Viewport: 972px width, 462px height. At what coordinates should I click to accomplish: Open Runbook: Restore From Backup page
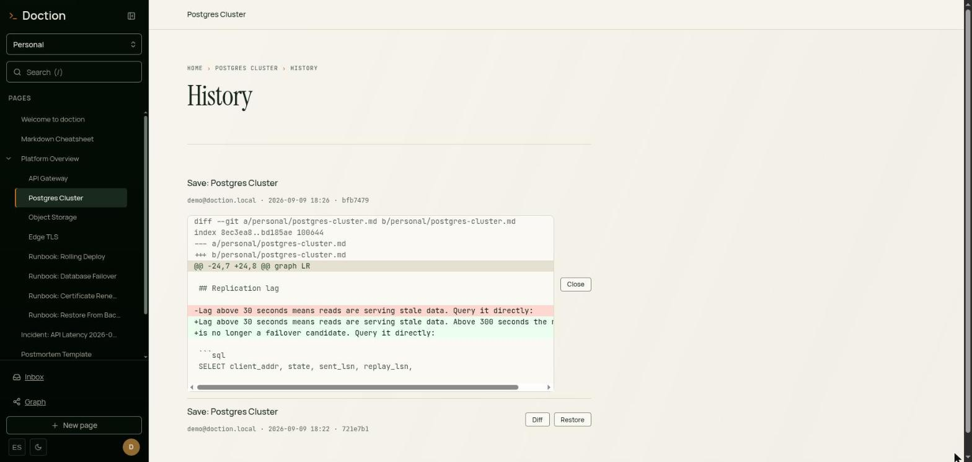[x=74, y=315]
